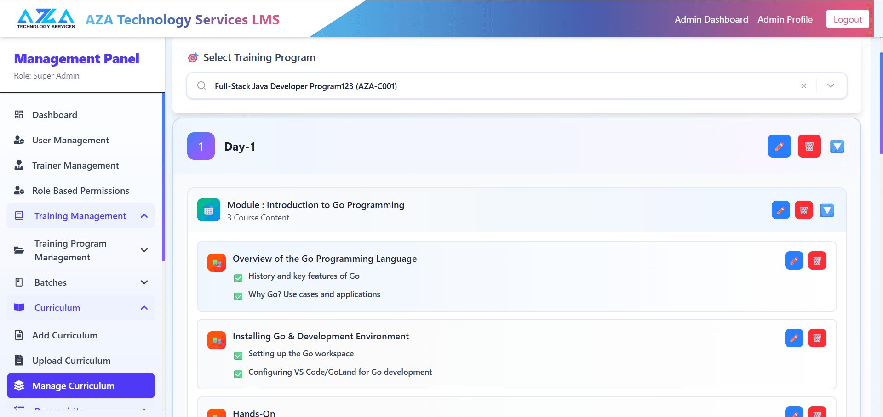Click the "Role: Super Admin" text
Screen dimensions: 883x417
(46, 76)
